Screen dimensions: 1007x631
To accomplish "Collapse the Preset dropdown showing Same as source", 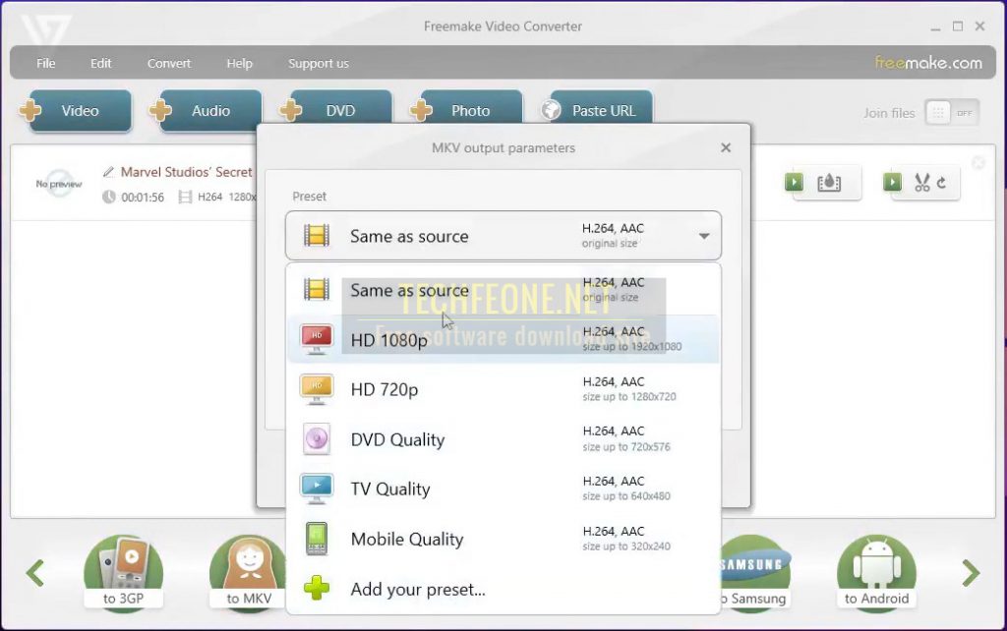I will click(503, 236).
